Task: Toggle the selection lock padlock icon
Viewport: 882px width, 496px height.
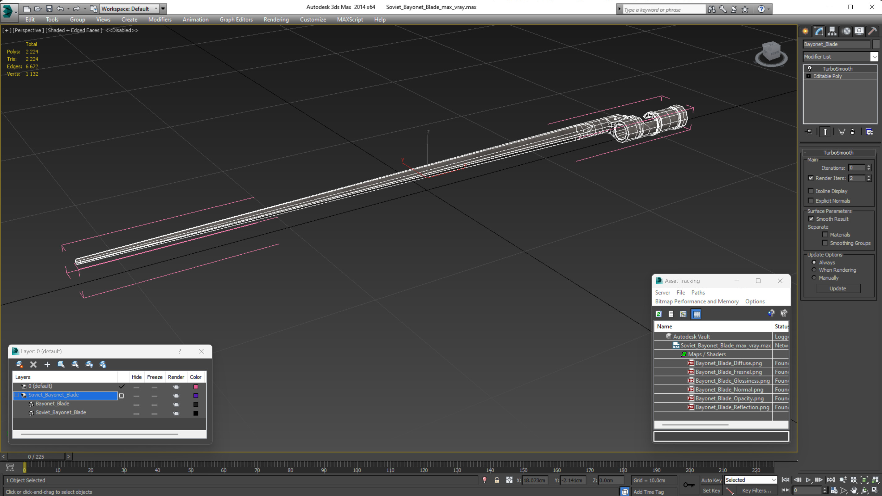Action: 496,480
